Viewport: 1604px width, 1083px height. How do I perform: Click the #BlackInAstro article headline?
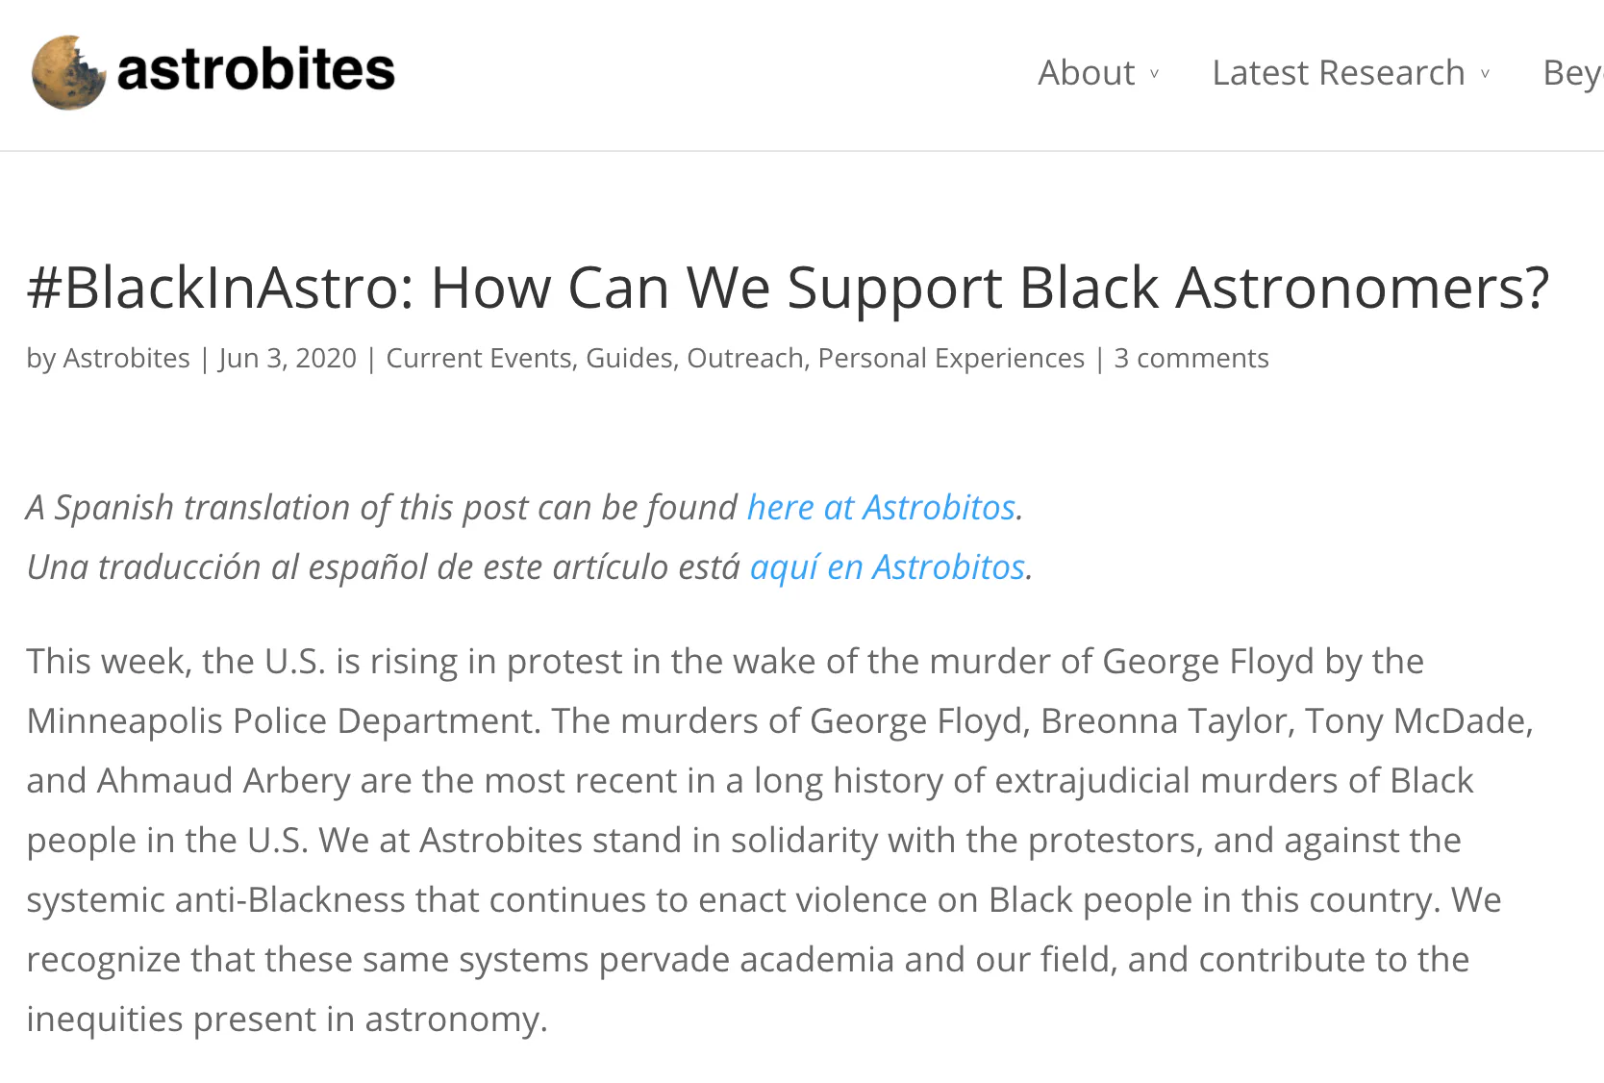[788, 288]
